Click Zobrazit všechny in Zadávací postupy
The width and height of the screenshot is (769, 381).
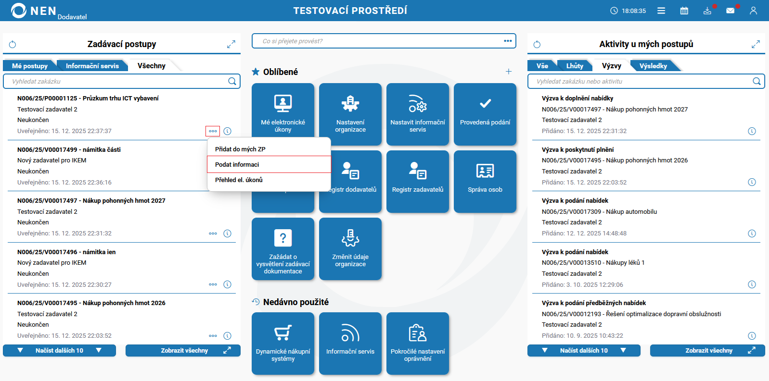pyautogui.click(x=183, y=350)
